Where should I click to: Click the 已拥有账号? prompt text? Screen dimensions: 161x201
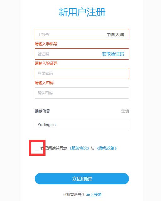pyautogui.click(x=73, y=195)
